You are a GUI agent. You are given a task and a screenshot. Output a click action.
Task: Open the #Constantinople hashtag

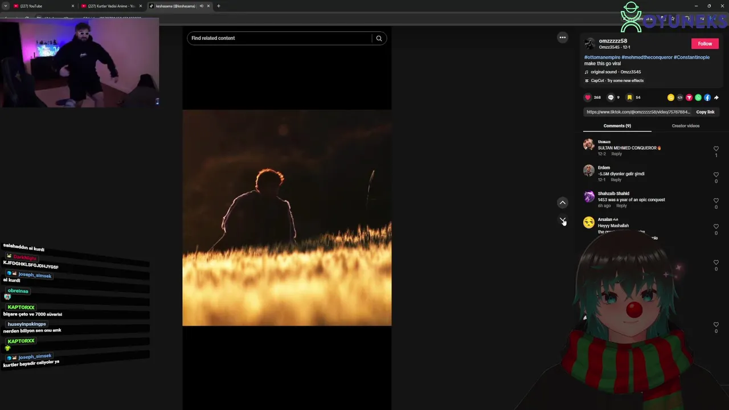click(x=691, y=58)
